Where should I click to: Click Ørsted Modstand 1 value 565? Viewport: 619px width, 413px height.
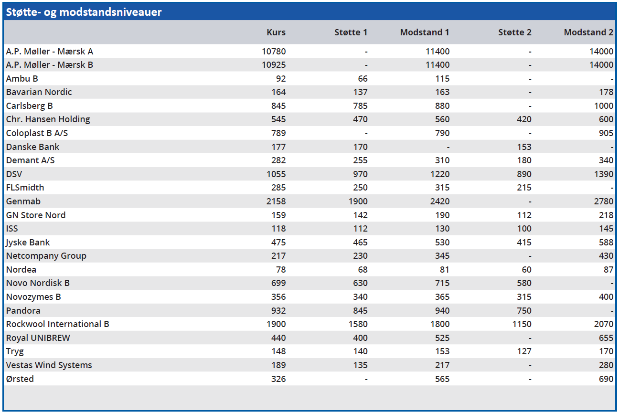tap(442, 379)
